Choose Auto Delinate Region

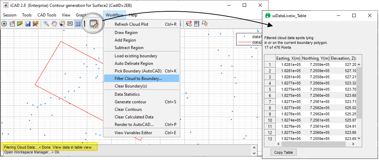tap(142, 63)
